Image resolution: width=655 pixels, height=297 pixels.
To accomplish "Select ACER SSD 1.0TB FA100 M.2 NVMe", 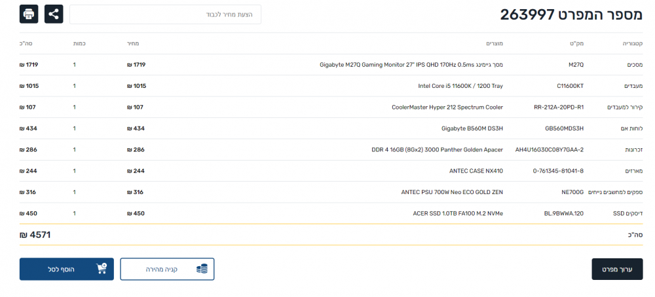I will pos(458,214).
